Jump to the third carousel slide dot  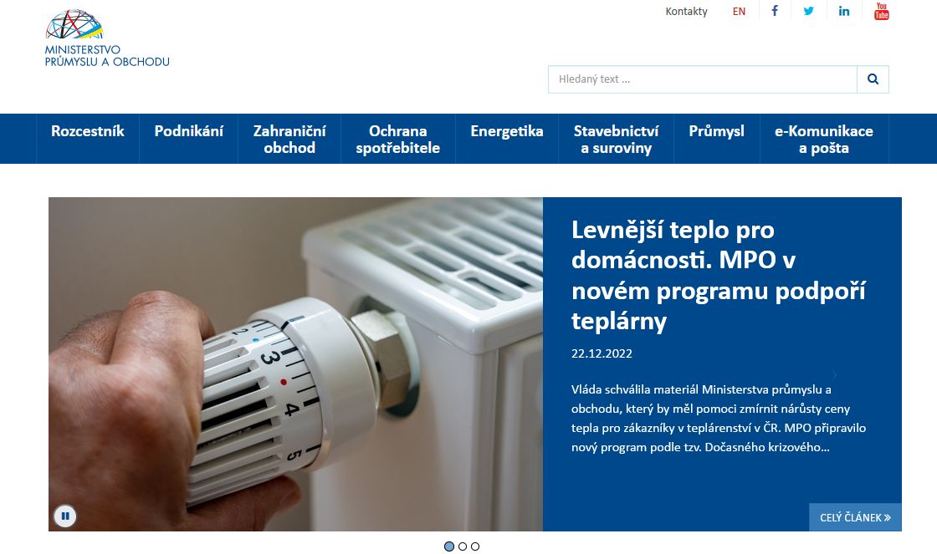click(x=475, y=546)
